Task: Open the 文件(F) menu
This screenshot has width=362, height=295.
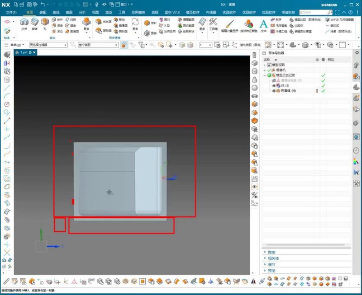Action: [11, 12]
